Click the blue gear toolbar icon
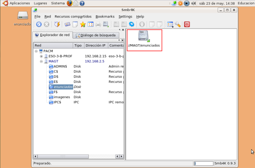The image size is (255, 168). tap(132, 24)
